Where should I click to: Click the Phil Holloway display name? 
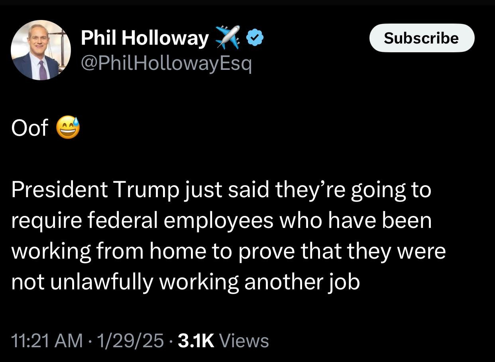tap(144, 37)
